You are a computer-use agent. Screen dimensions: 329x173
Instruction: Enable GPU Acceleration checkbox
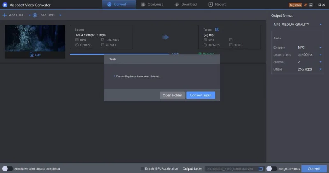point(142,168)
